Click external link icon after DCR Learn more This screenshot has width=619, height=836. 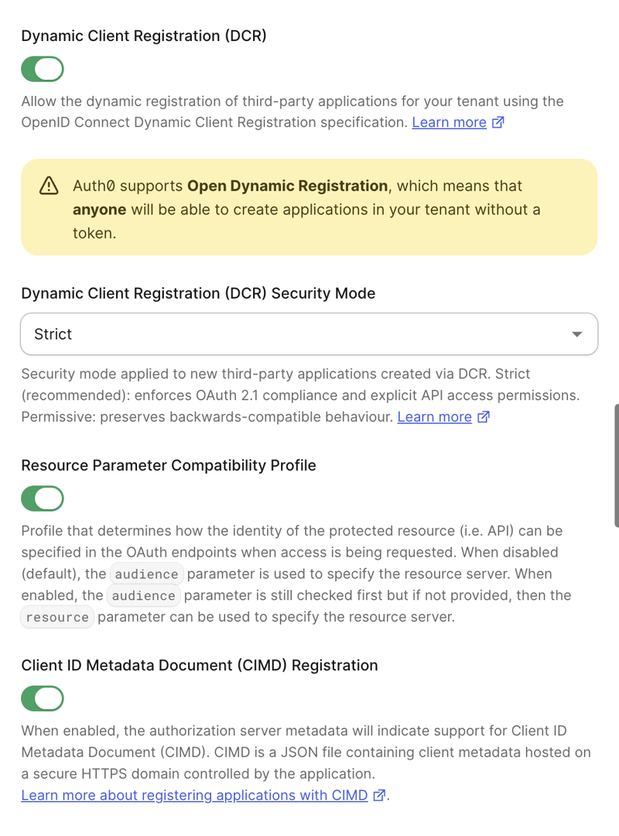(x=498, y=122)
